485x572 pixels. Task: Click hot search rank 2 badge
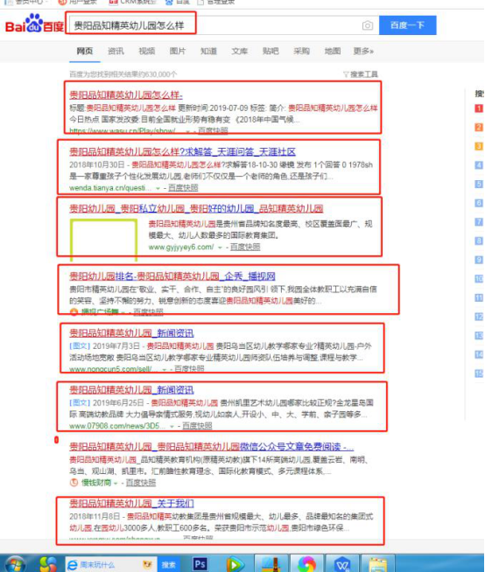[x=479, y=128]
